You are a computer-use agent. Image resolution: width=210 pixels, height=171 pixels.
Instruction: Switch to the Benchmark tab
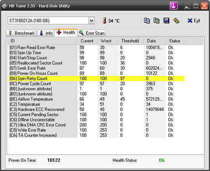pyautogui.click(x=21, y=33)
